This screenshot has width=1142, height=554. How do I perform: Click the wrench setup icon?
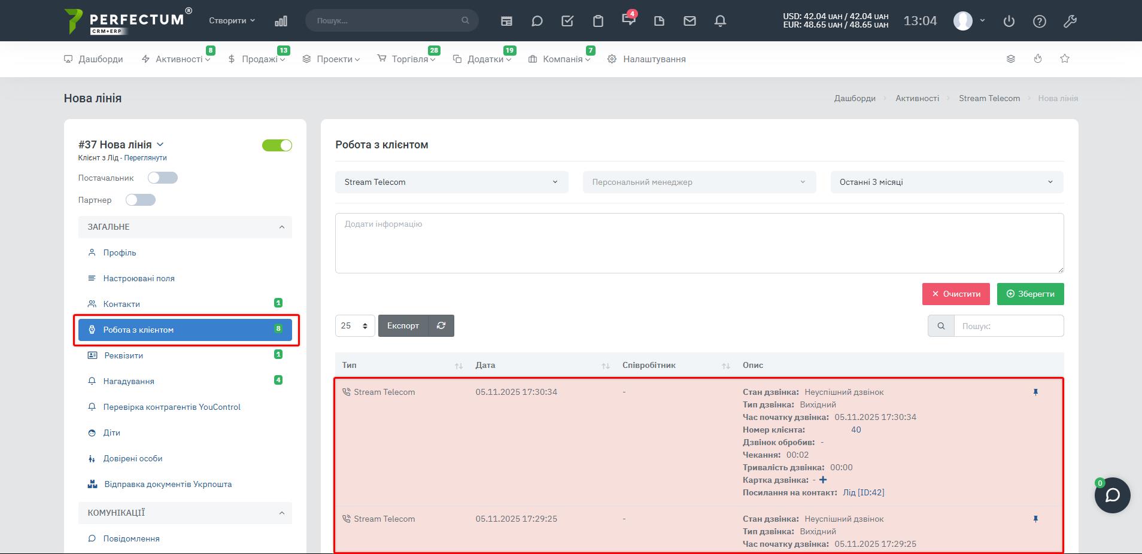click(x=1070, y=21)
